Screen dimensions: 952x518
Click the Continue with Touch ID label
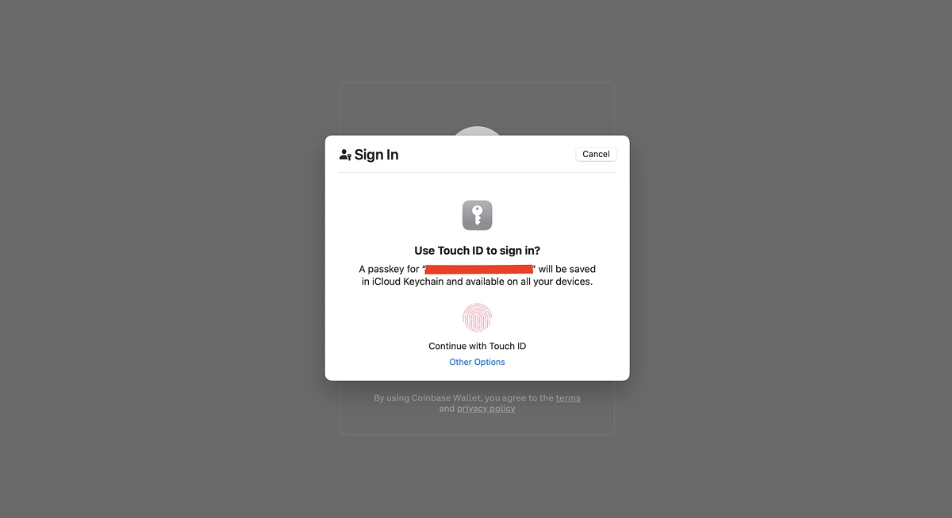coord(477,346)
